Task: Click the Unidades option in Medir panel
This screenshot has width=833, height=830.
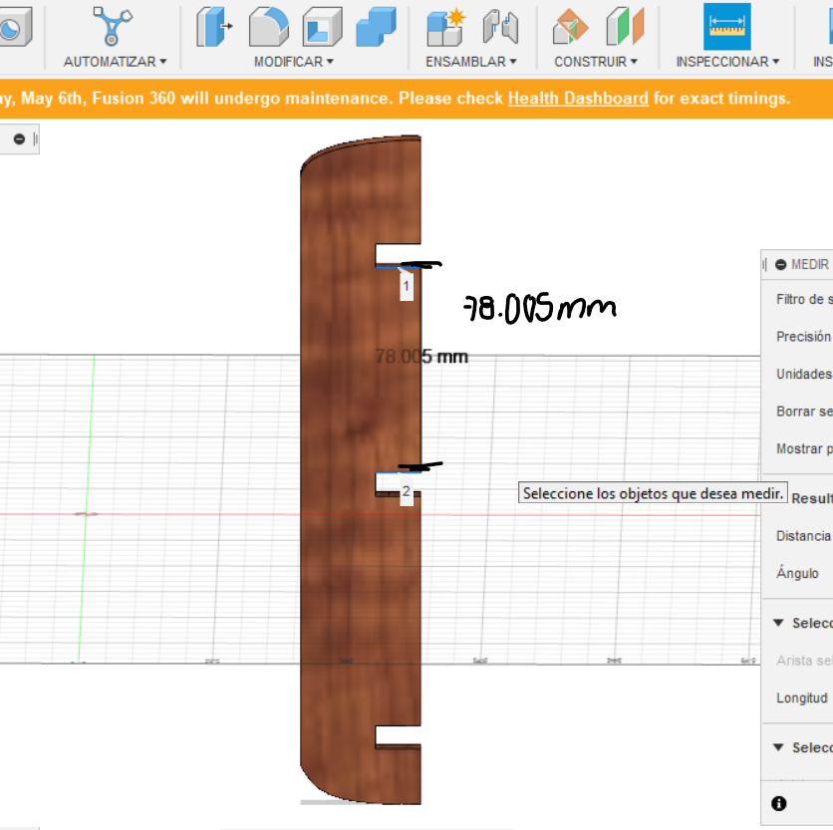Action: 804,374
